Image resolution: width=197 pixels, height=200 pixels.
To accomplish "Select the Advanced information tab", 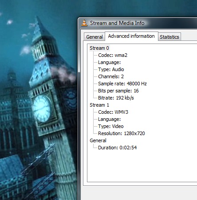I will tap(131, 36).
